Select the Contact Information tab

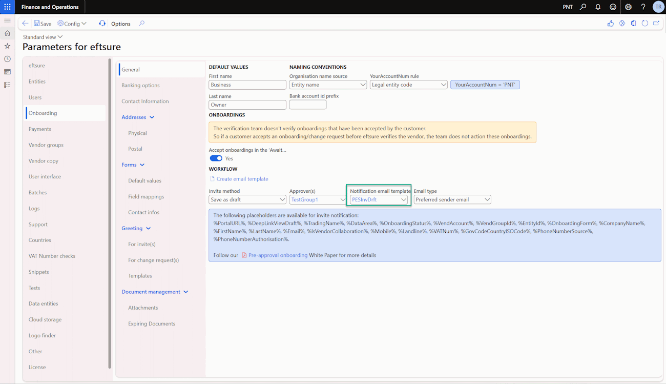click(x=161, y=102)
